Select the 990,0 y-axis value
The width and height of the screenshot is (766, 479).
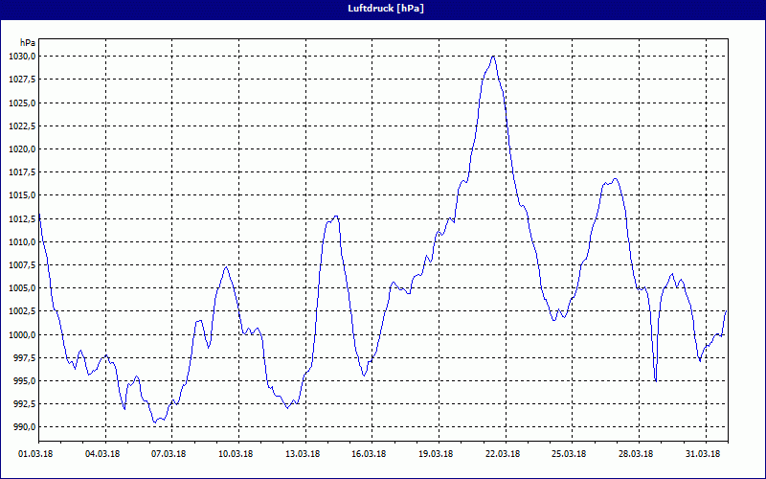(x=24, y=427)
